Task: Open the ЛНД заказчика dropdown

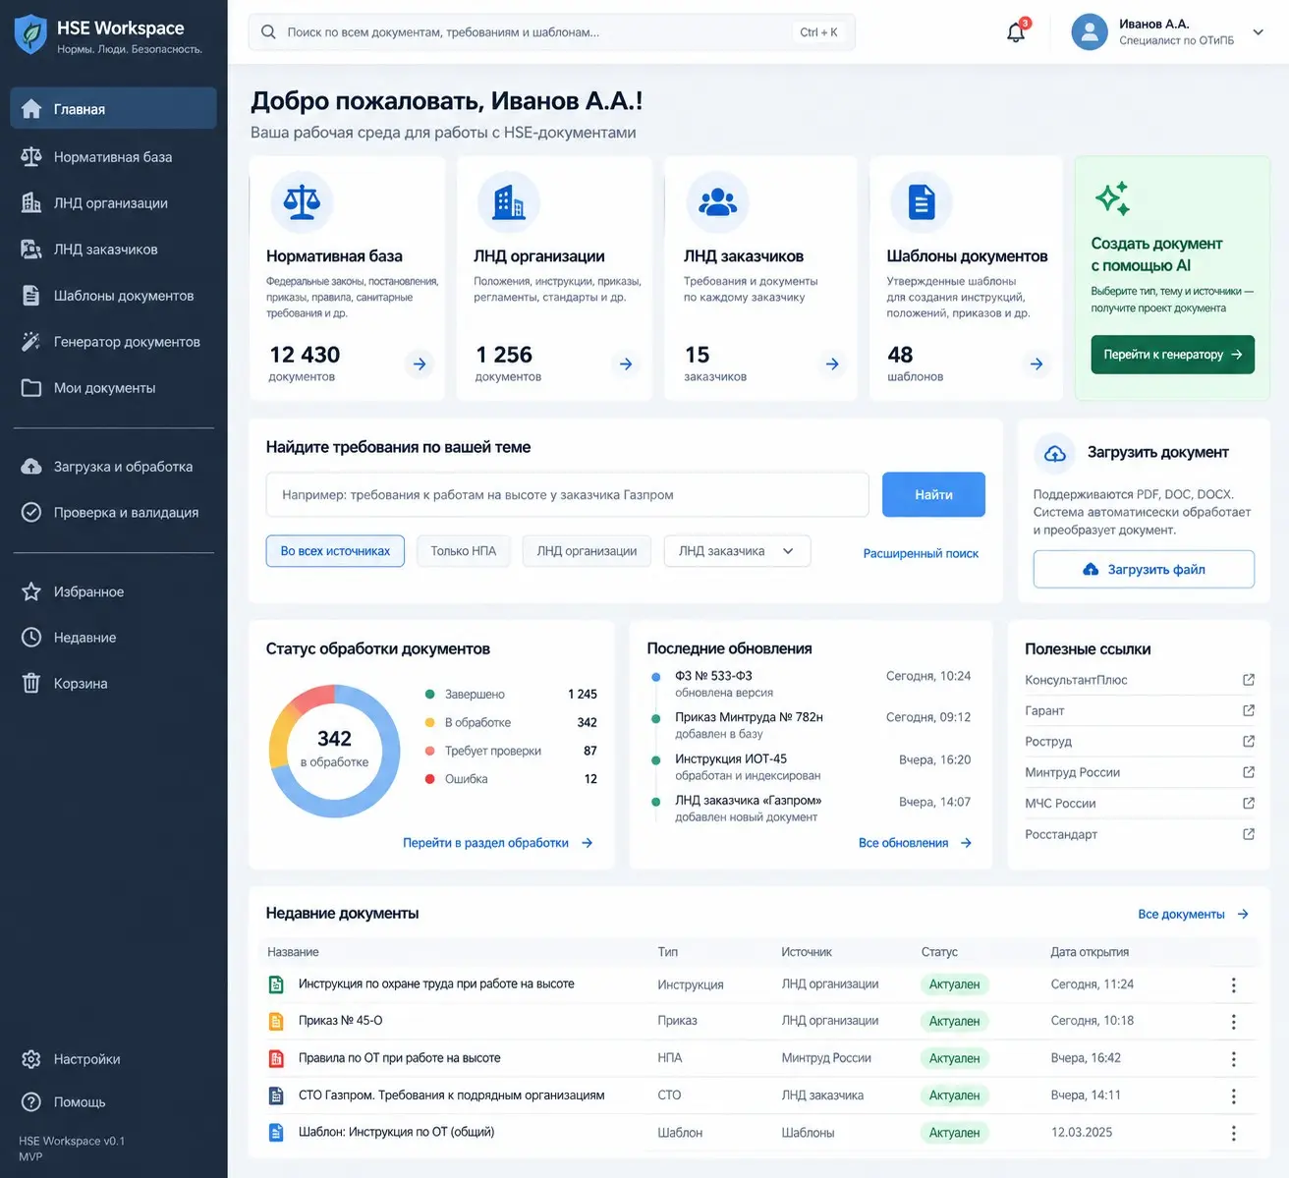Action: coord(737,551)
